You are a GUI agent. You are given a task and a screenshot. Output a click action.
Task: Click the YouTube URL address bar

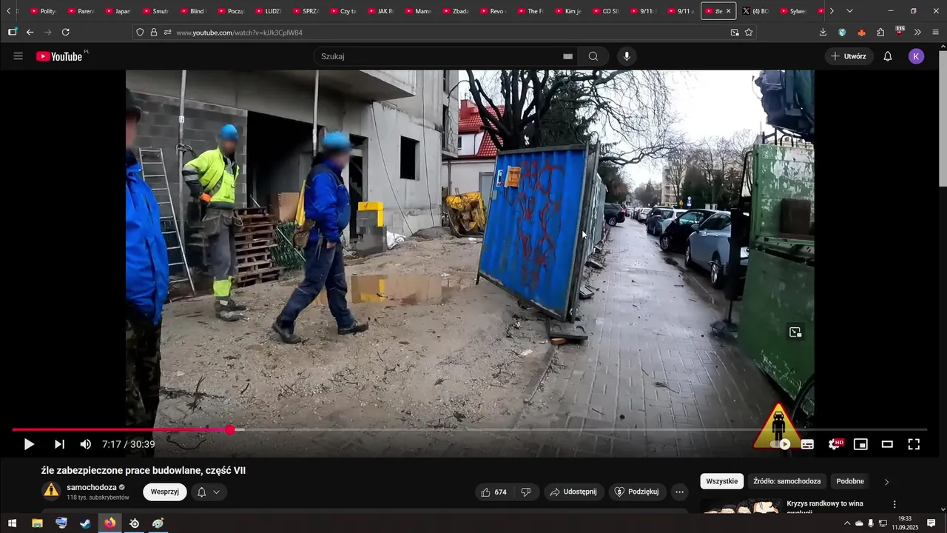[444, 33]
